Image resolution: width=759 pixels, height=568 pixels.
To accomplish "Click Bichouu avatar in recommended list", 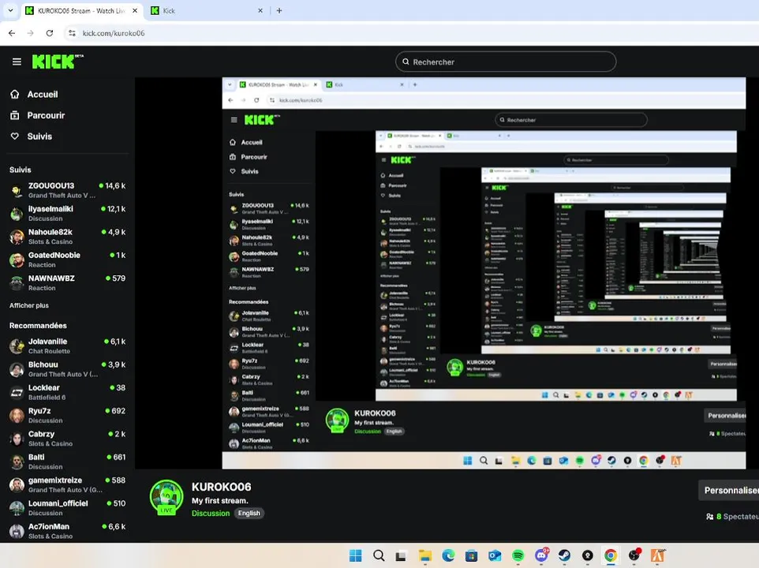I will click(x=17, y=370).
